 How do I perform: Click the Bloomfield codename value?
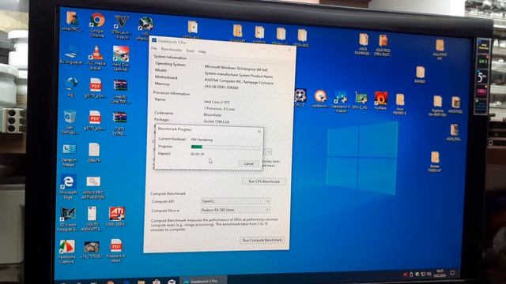coord(213,115)
